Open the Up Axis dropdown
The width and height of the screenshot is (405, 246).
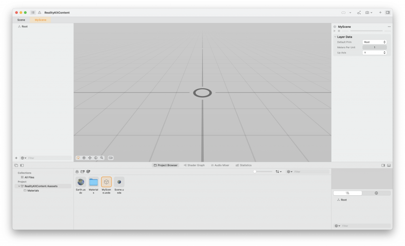click(x=375, y=53)
